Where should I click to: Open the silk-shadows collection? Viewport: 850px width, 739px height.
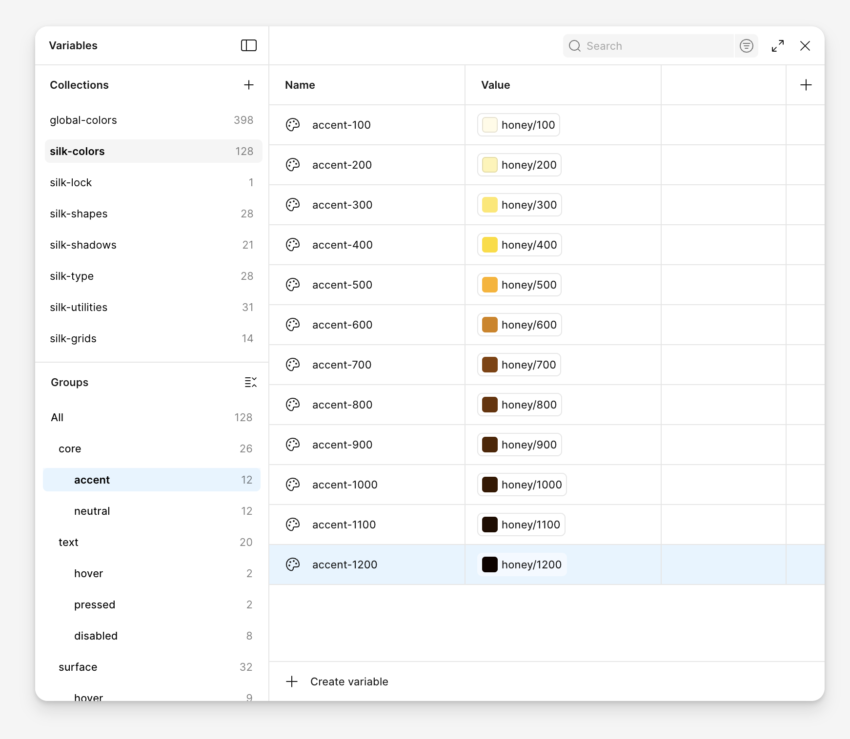pyautogui.click(x=83, y=245)
